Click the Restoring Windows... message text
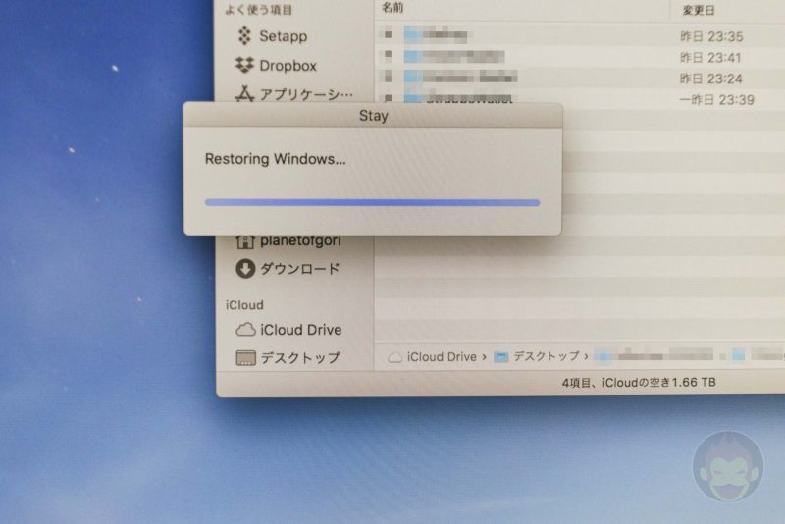This screenshot has width=785, height=524. [276, 159]
